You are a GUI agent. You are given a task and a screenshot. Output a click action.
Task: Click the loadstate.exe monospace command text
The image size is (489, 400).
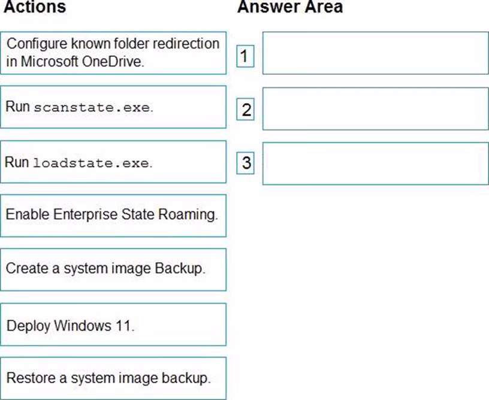[x=92, y=163]
